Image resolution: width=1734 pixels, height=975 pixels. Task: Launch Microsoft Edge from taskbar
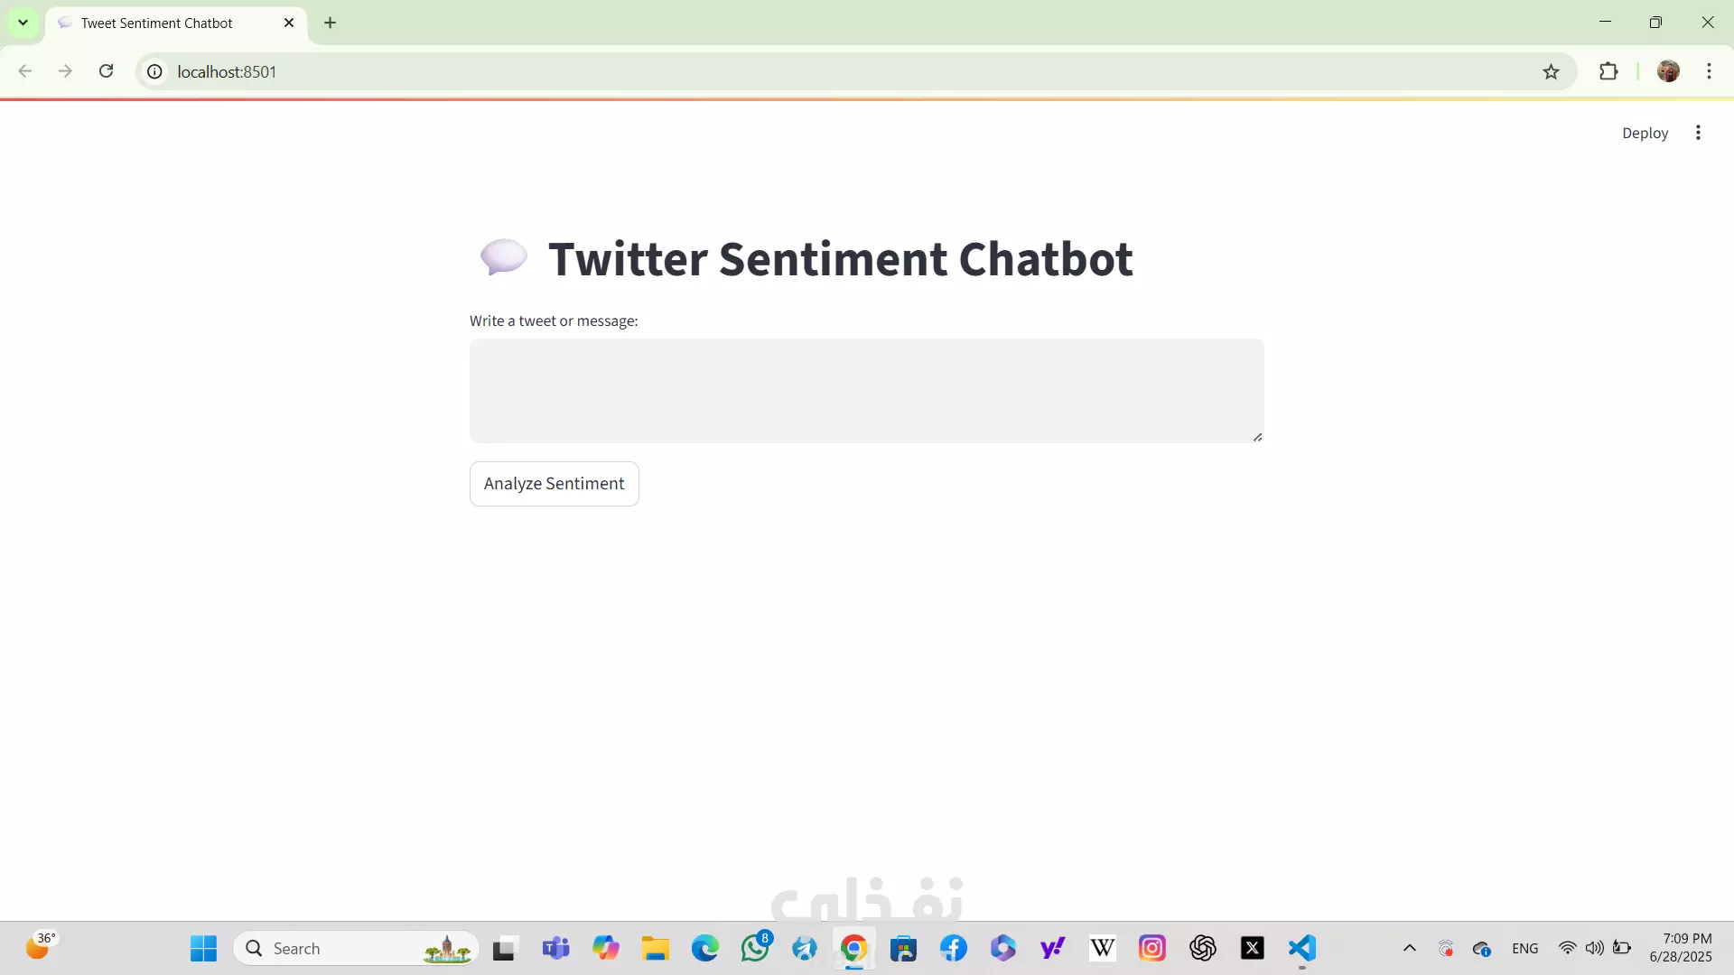[705, 948]
